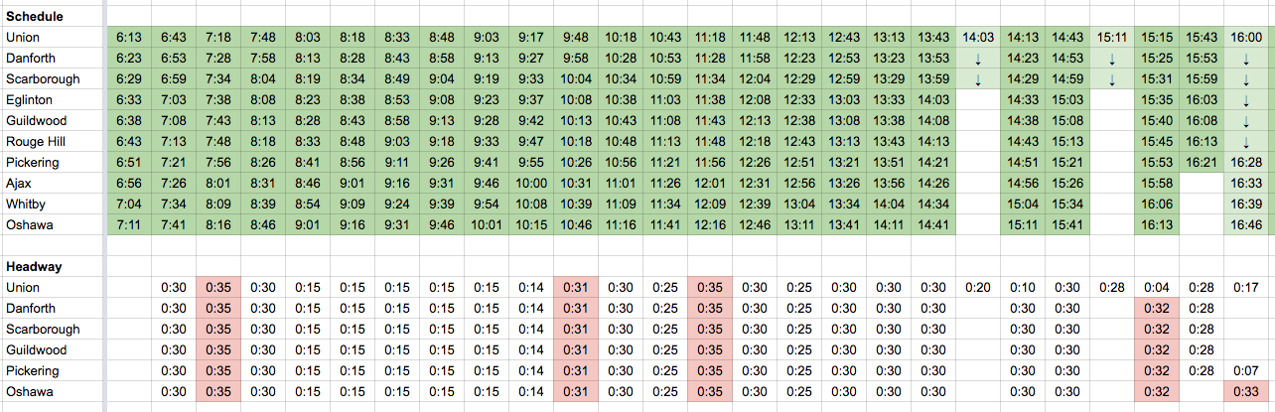The width and height of the screenshot is (1275, 412).
Task: Select the 14:03 Union departure cell
Action: coord(977,37)
